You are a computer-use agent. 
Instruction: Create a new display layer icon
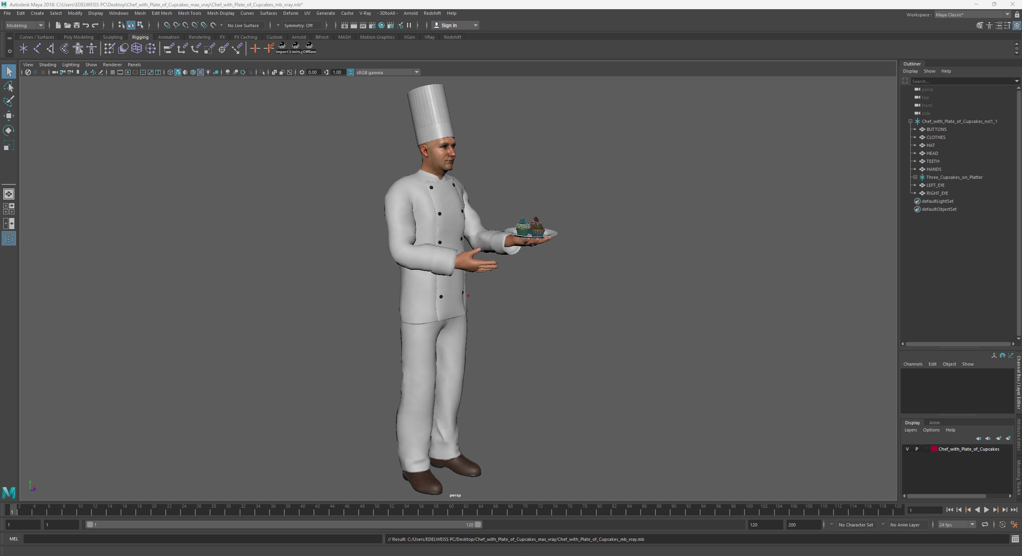[998, 438]
